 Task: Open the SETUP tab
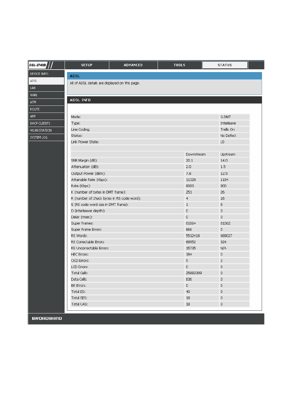coord(87,65)
